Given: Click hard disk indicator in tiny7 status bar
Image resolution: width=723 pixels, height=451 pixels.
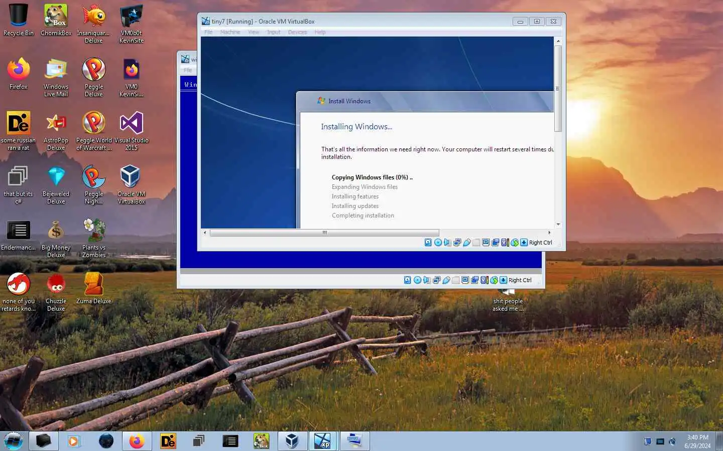Looking at the screenshot, I should point(428,243).
